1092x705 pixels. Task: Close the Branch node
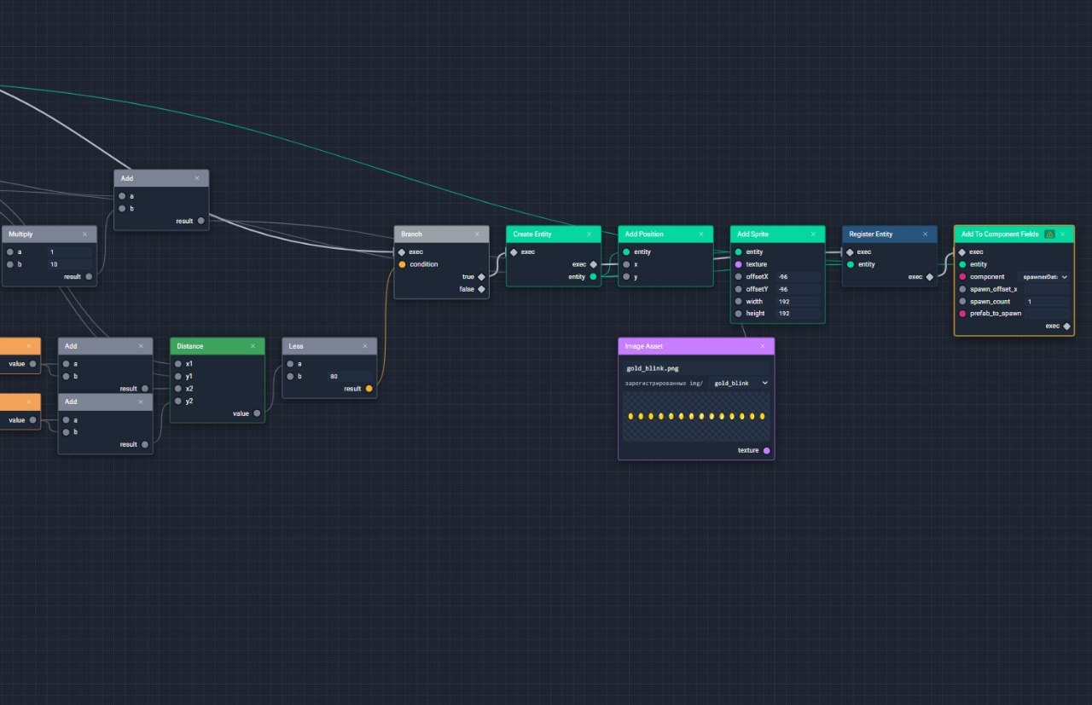tap(477, 234)
